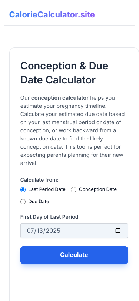This screenshot has height=301, width=139.
Task: Click the "Last Period Date" option label text
Action: (47, 189)
